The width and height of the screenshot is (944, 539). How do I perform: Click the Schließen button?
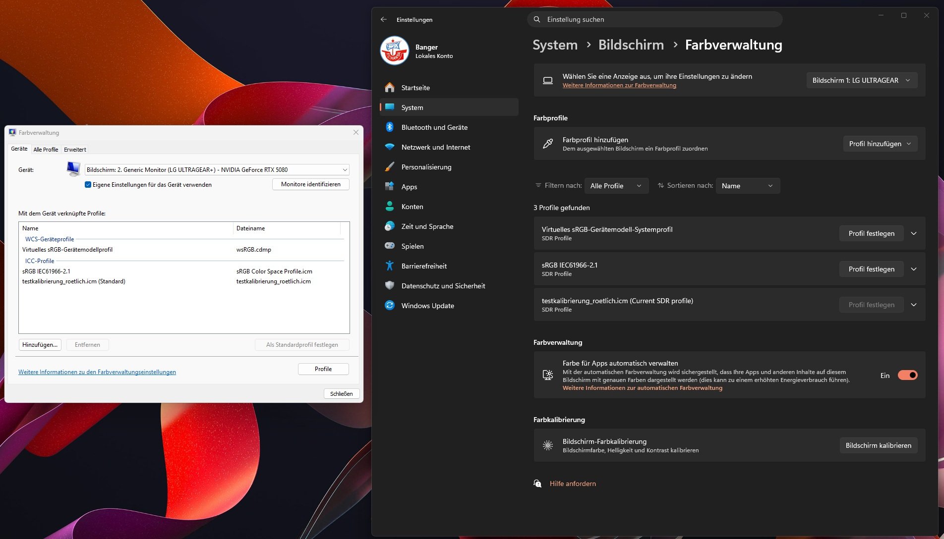[342, 394]
